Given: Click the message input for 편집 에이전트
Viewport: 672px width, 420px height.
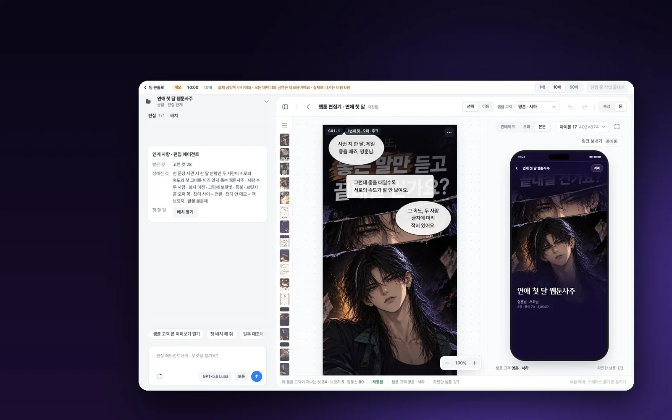Looking at the screenshot, I should pyautogui.click(x=207, y=356).
